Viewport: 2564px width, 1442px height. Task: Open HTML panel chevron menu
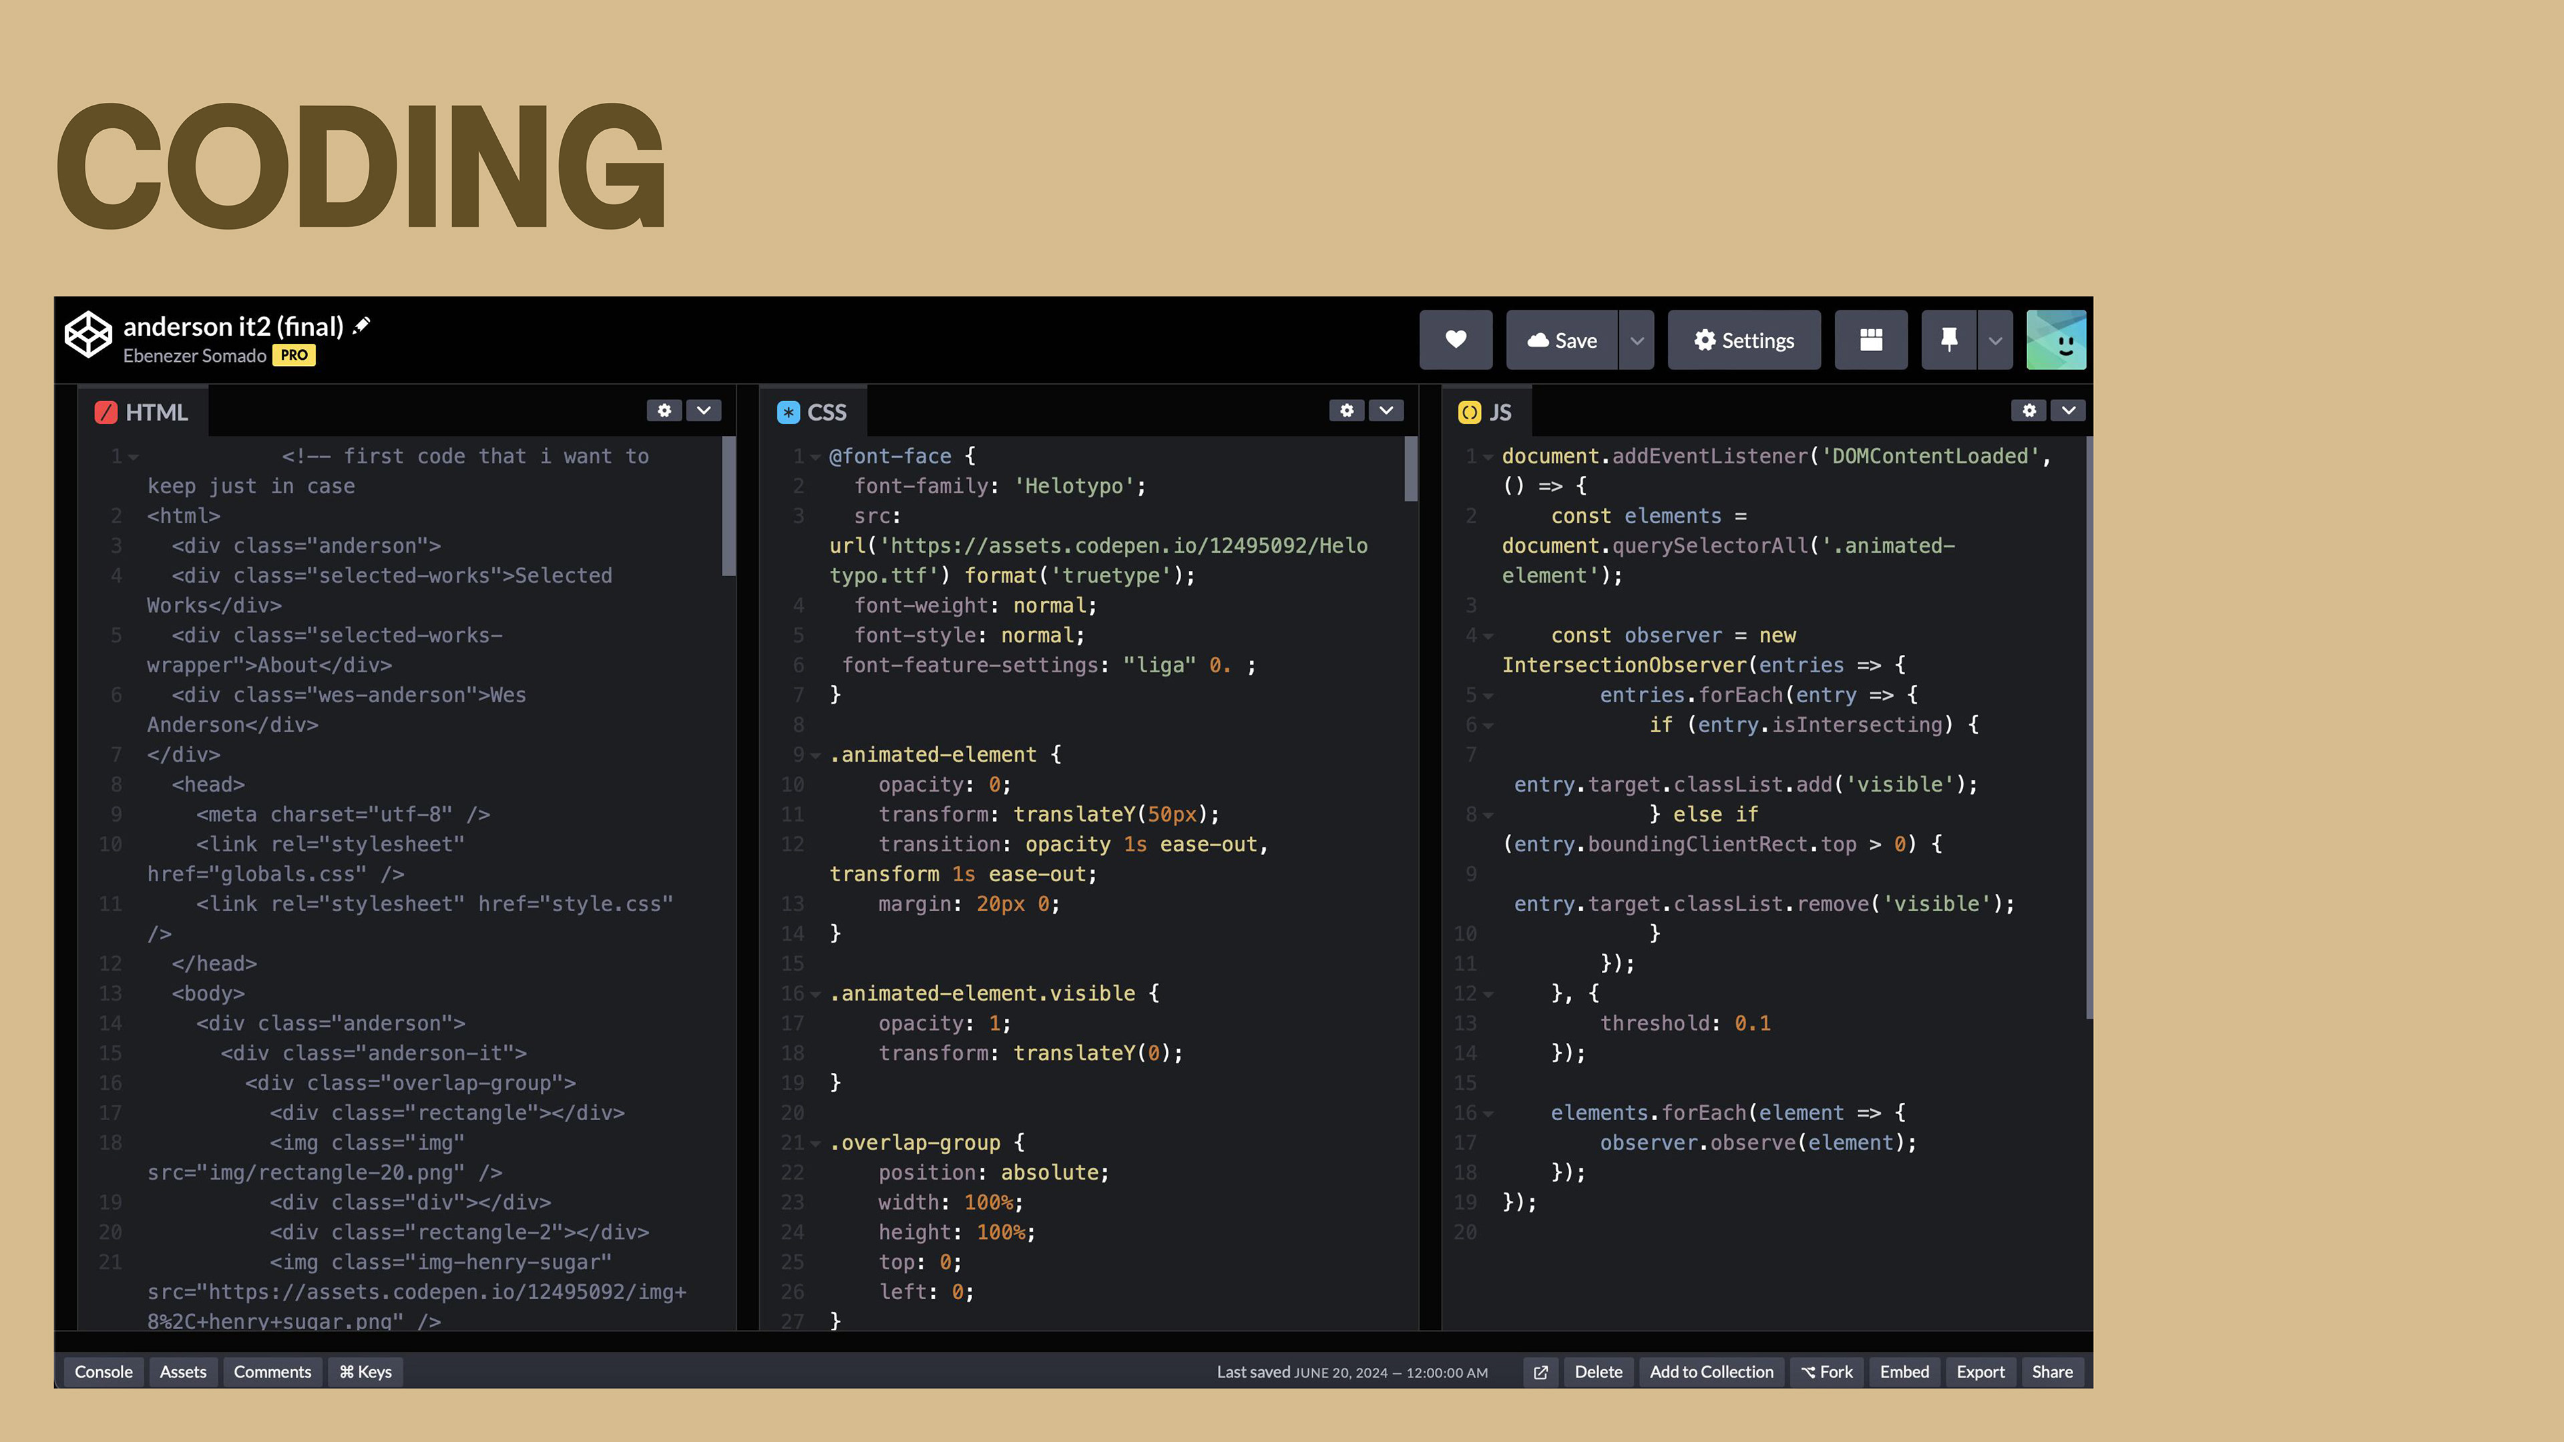(704, 410)
